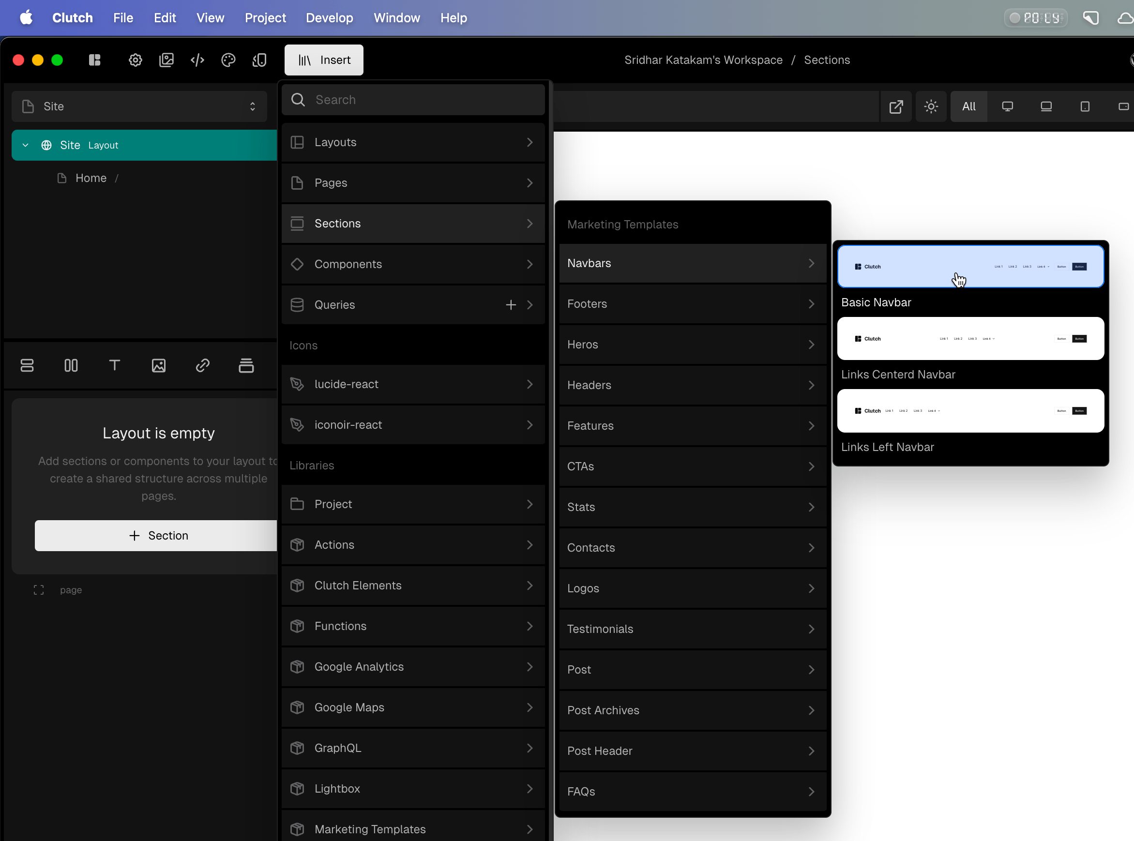
Task: Open preview in new window icon
Action: pyautogui.click(x=896, y=106)
